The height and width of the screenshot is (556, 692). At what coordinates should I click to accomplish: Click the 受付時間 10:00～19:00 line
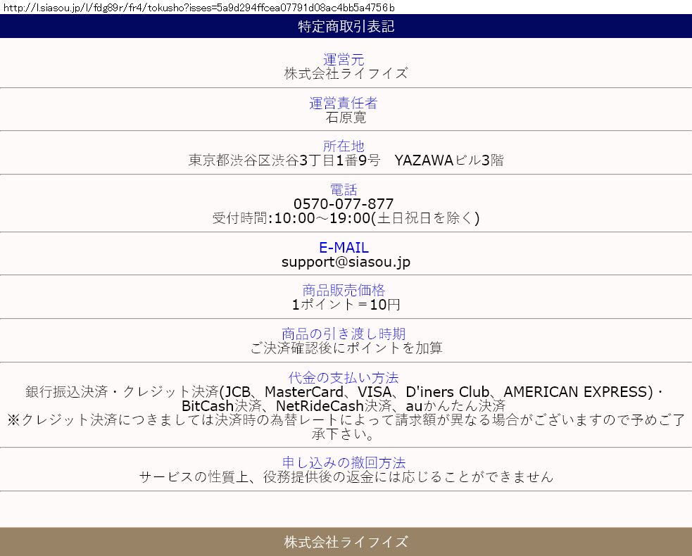pyautogui.click(x=346, y=218)
